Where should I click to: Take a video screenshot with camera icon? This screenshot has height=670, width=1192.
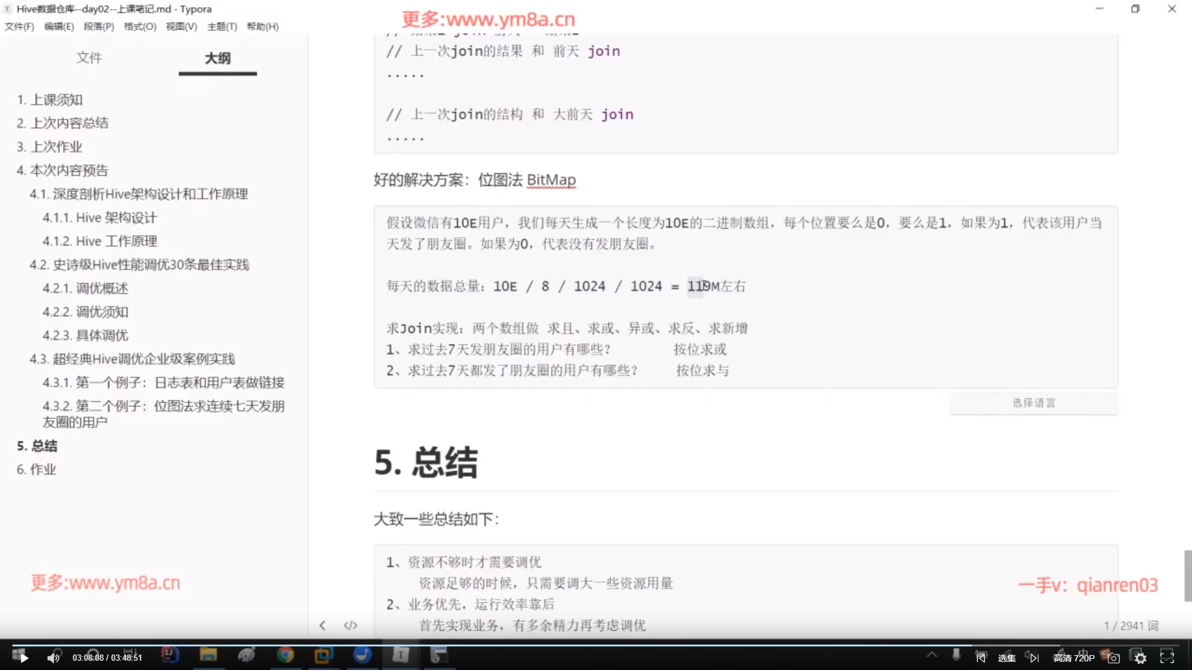point(1114,658)
